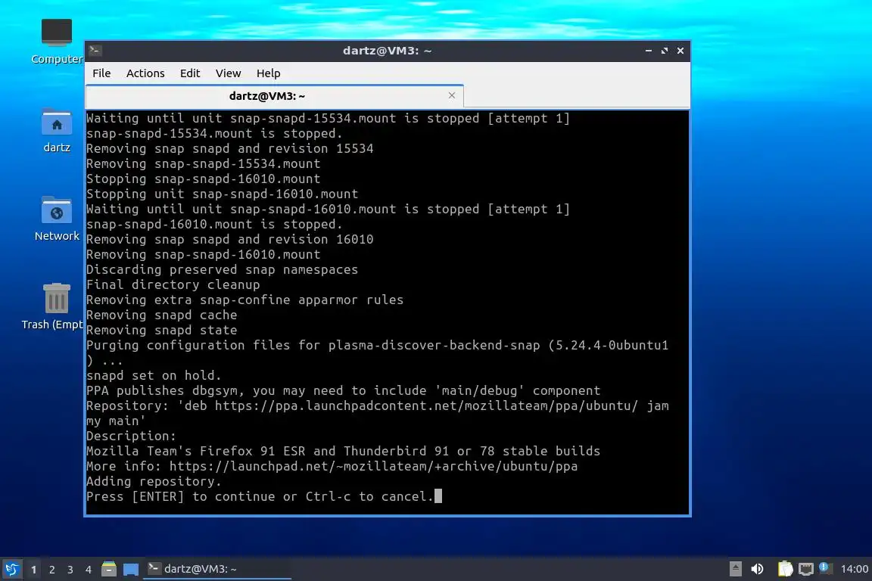Click the 'Adding repository.' terminal line
This screenshot has height=581, width=872.
pos(154,481)
